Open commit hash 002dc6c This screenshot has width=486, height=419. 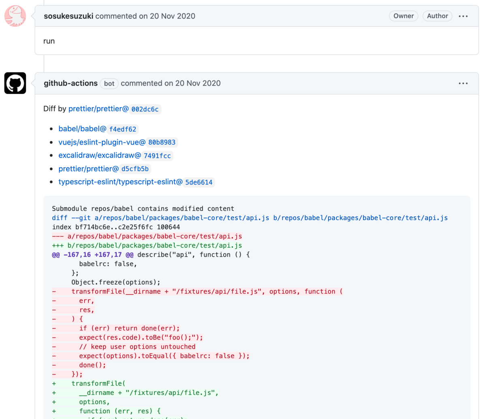tap(145, 109)
